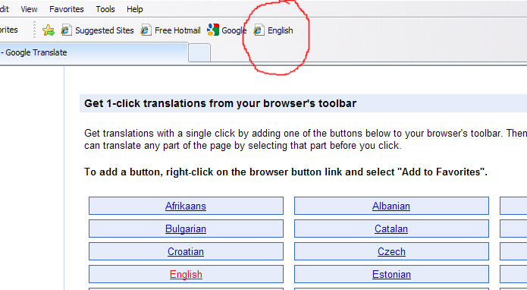
Task: Click the Google favicon in favorites bar
Action: point(213,30)
